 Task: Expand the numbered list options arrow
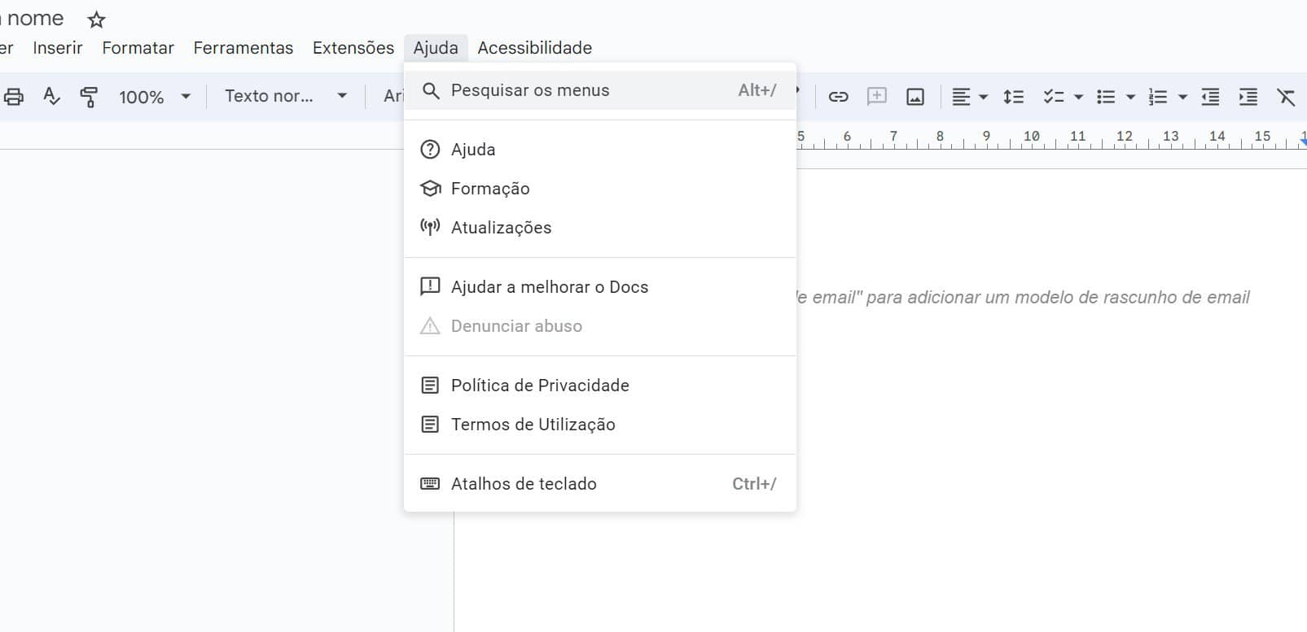[x=1182, y=97]
